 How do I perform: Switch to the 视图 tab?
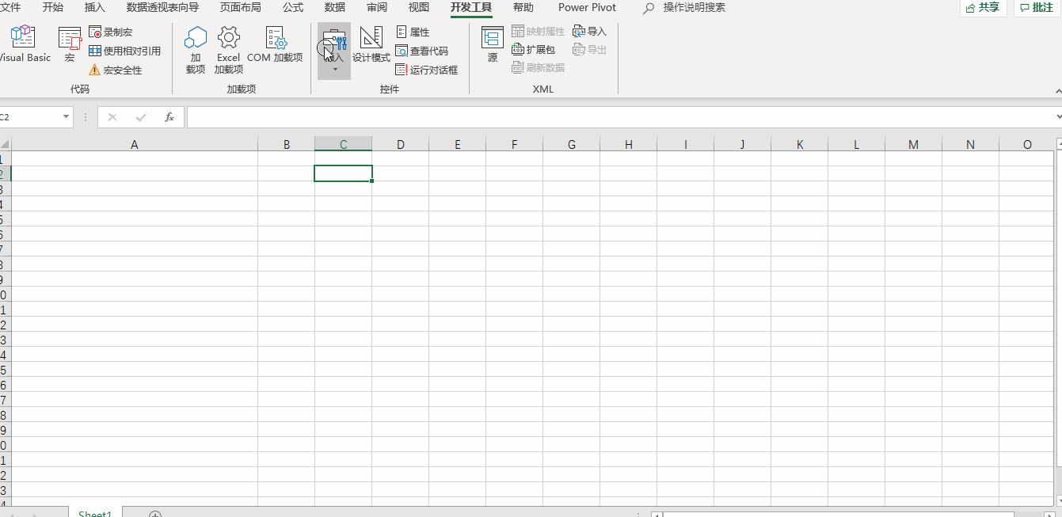click(419, 7)
